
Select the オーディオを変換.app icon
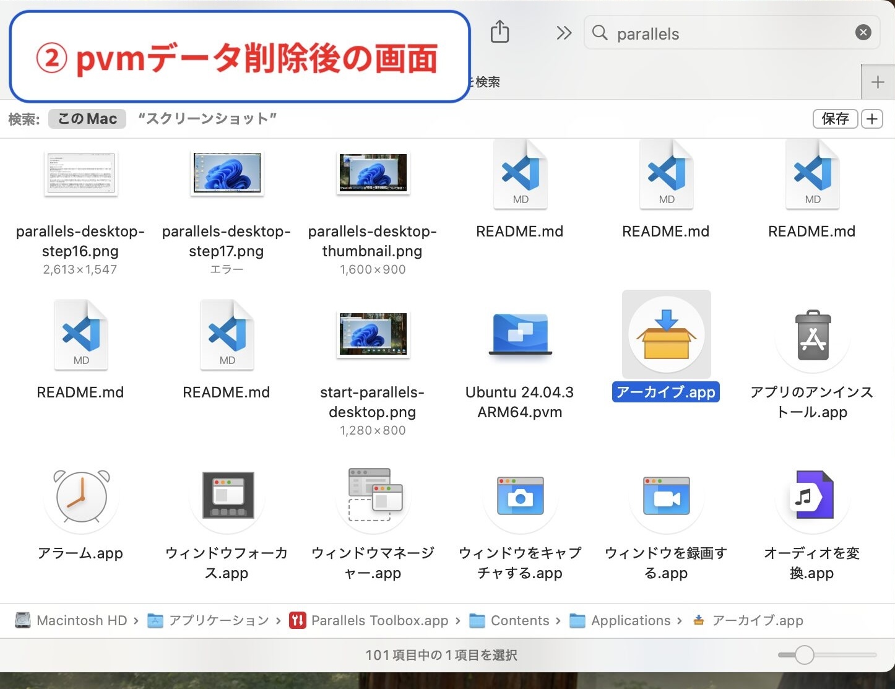[812, 496]
